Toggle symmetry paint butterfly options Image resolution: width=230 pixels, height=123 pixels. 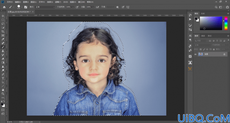click(x=128, y=7)
